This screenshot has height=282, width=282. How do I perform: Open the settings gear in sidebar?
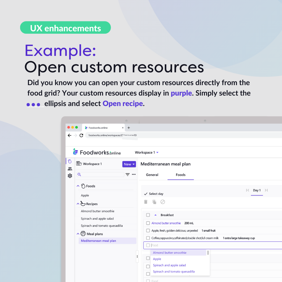(x=70, y=176)
